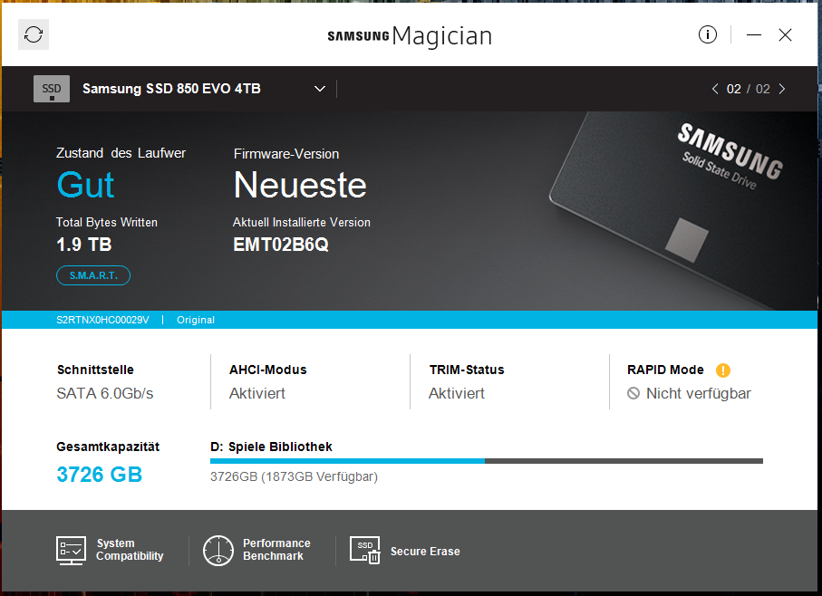Click the 02 / 02 drive counter
Viewport: 822px width, 596px height.
tap(748, 89)
